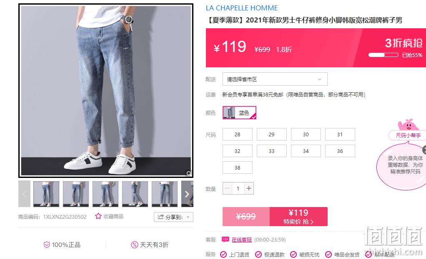Choose size 34
426x259 pixels.
[306, 151]
